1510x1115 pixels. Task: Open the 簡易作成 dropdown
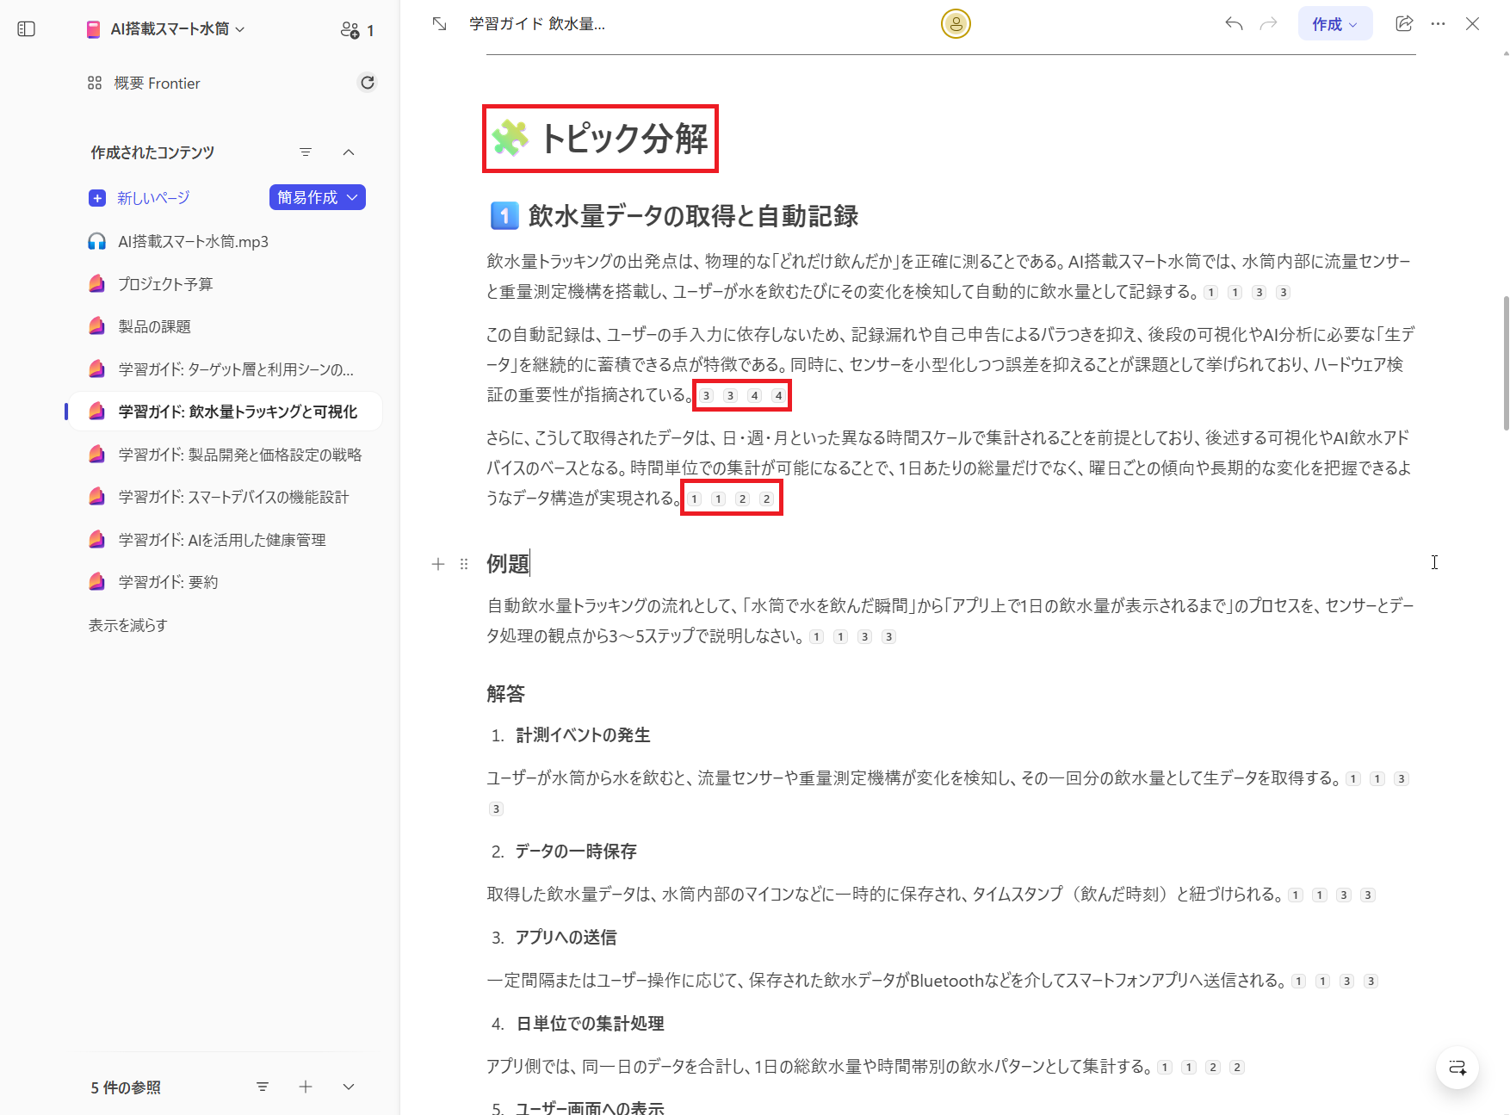(317, 197)
